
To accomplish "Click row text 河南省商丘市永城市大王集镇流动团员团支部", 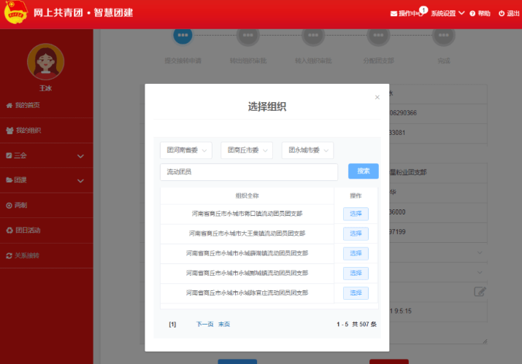I will (x=247, y=233).
